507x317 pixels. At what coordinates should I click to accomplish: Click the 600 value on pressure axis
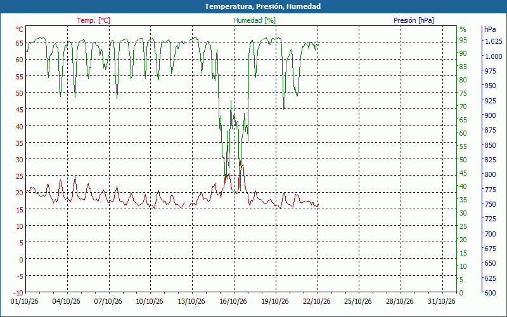pyautogui.click(x=490, y=293)
